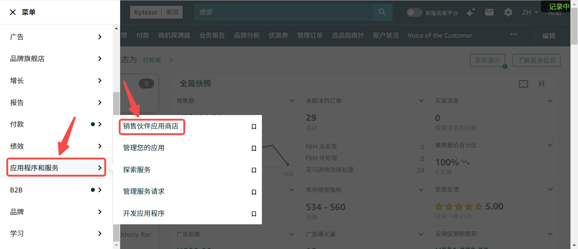Expand the 买家消息 card dropdown
This screenshot has height=249, width=578.
coord(550,101)
